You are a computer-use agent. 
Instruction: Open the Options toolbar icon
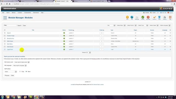(165, 18)
